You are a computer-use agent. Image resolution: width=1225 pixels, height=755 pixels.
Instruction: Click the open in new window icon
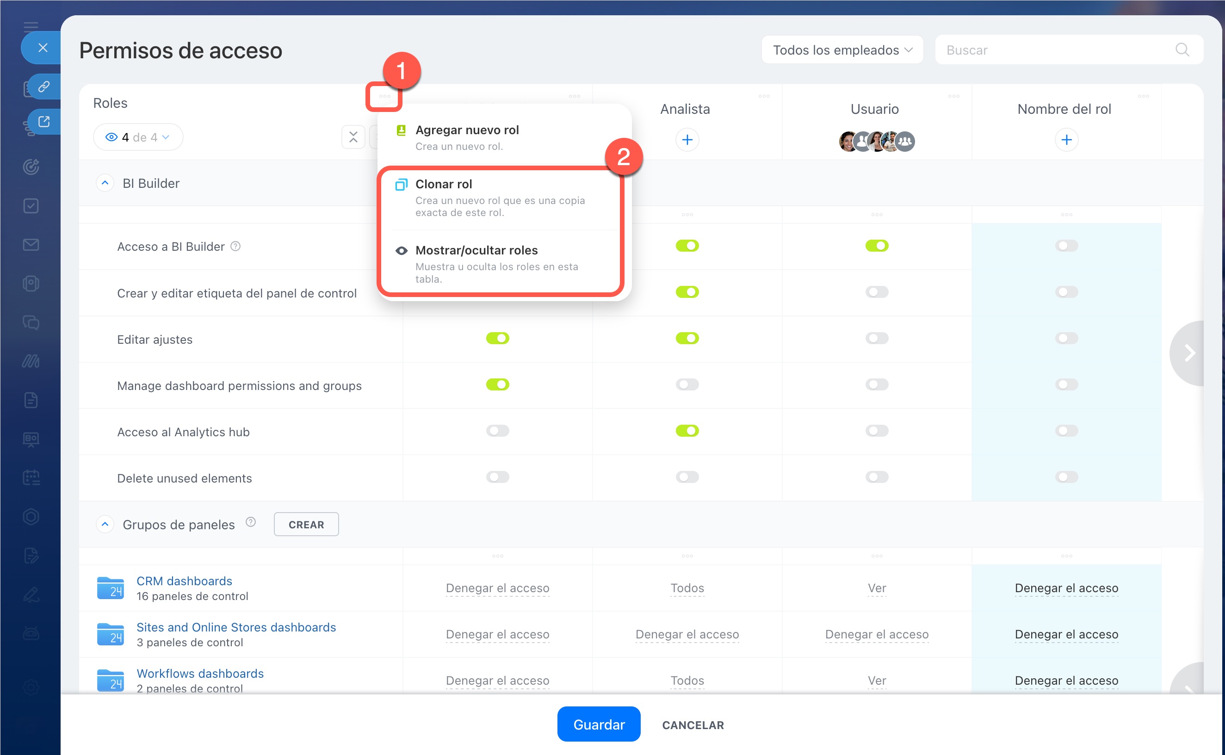(44, 121)
